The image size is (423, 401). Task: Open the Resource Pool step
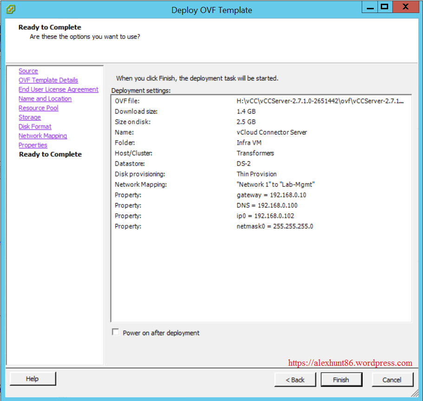click(x=39, y=108)
